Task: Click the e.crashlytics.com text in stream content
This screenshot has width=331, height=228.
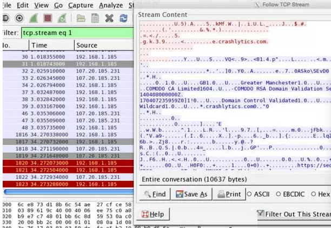Action: click(x=240, y=42)
